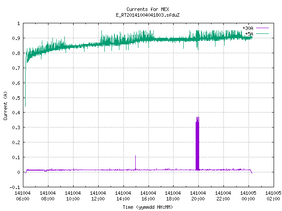Click the x-axis tick 141005 02:00

273,196
